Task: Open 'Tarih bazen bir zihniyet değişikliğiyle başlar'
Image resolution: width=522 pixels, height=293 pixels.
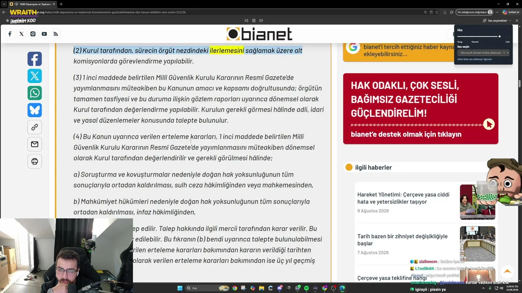Action: tap(402, 240)
